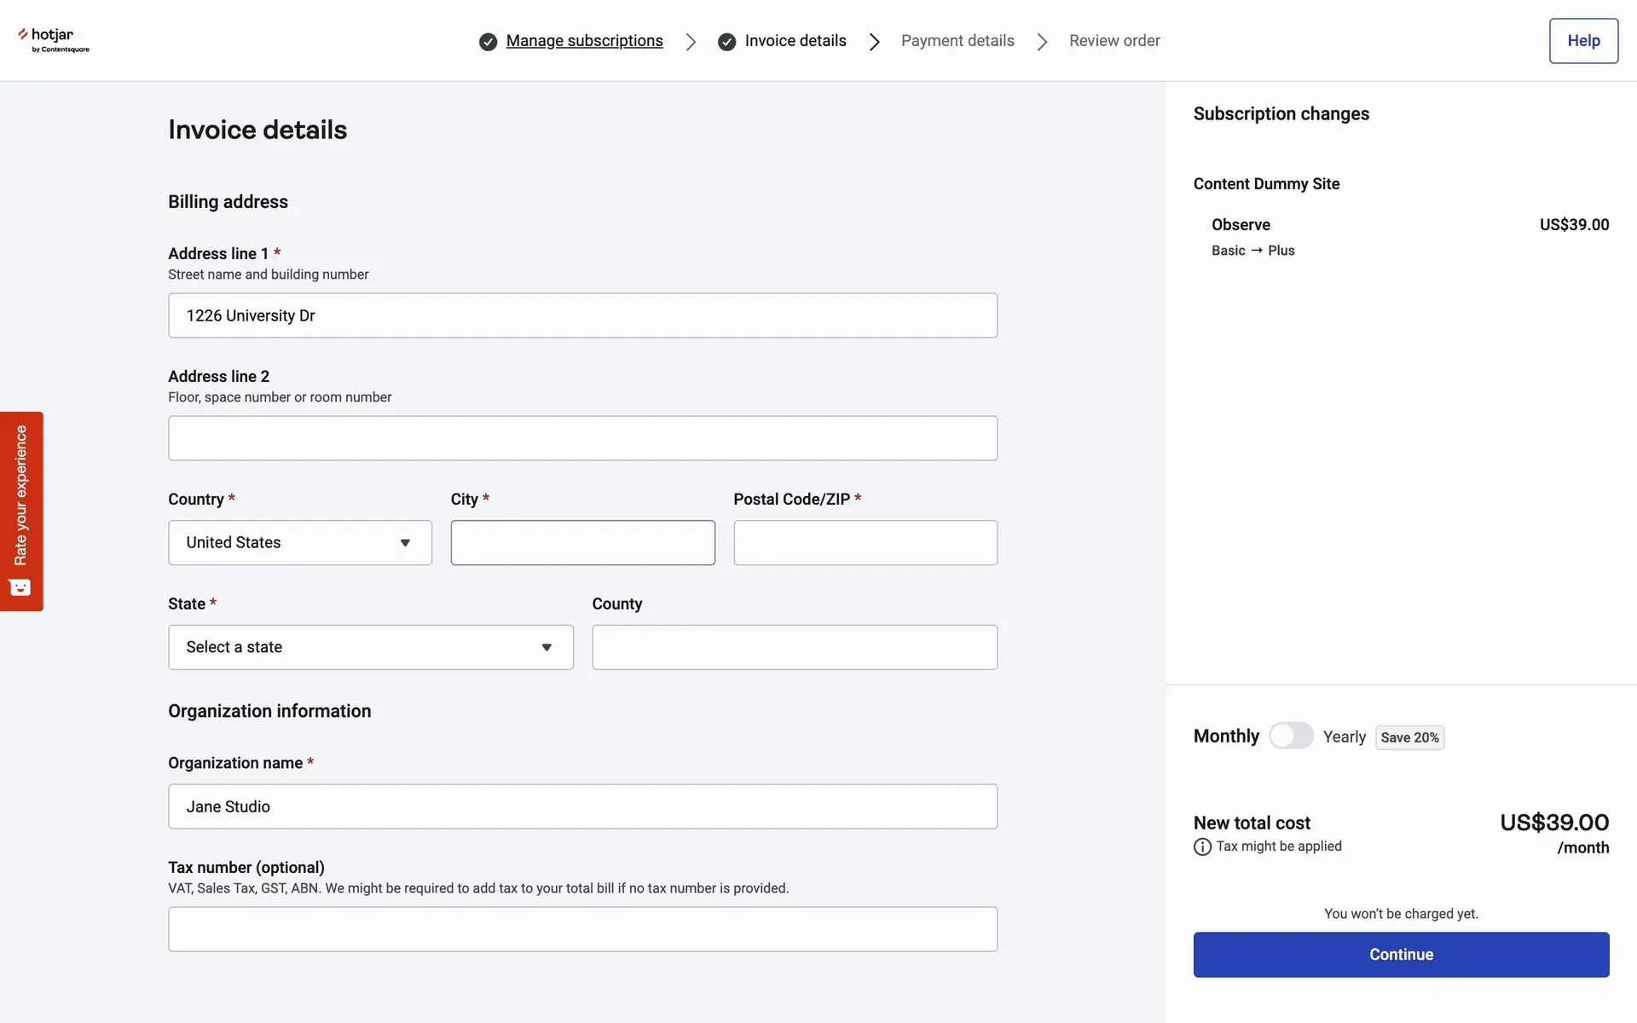The width and height of the screenshot is (1637, 1023).
Task: Select the Review order step
Action: point(1114,41)
